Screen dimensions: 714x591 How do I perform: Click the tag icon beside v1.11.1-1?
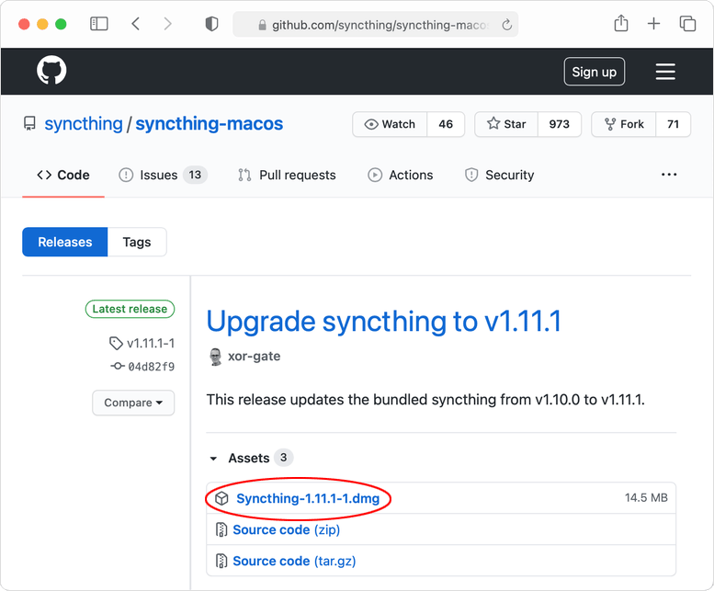click(x=116, y=344)
